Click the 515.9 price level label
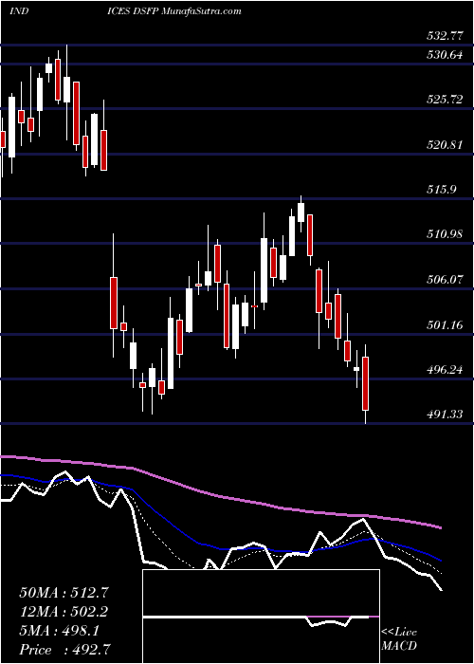 pyautogui.click(x=442, y=190)
